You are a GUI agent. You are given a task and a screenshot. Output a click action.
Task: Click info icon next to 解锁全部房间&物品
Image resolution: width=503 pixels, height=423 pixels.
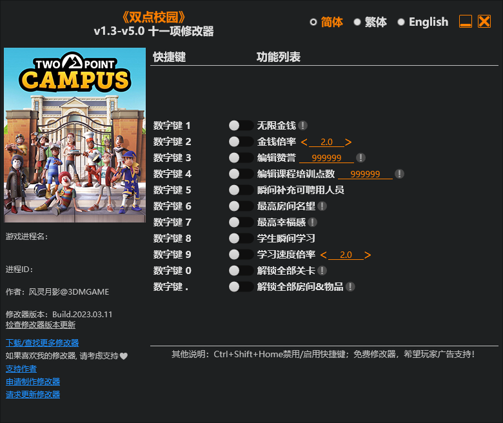(350, 287)
